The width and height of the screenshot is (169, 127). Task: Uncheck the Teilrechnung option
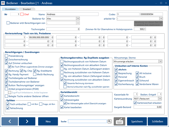point(8,108)
